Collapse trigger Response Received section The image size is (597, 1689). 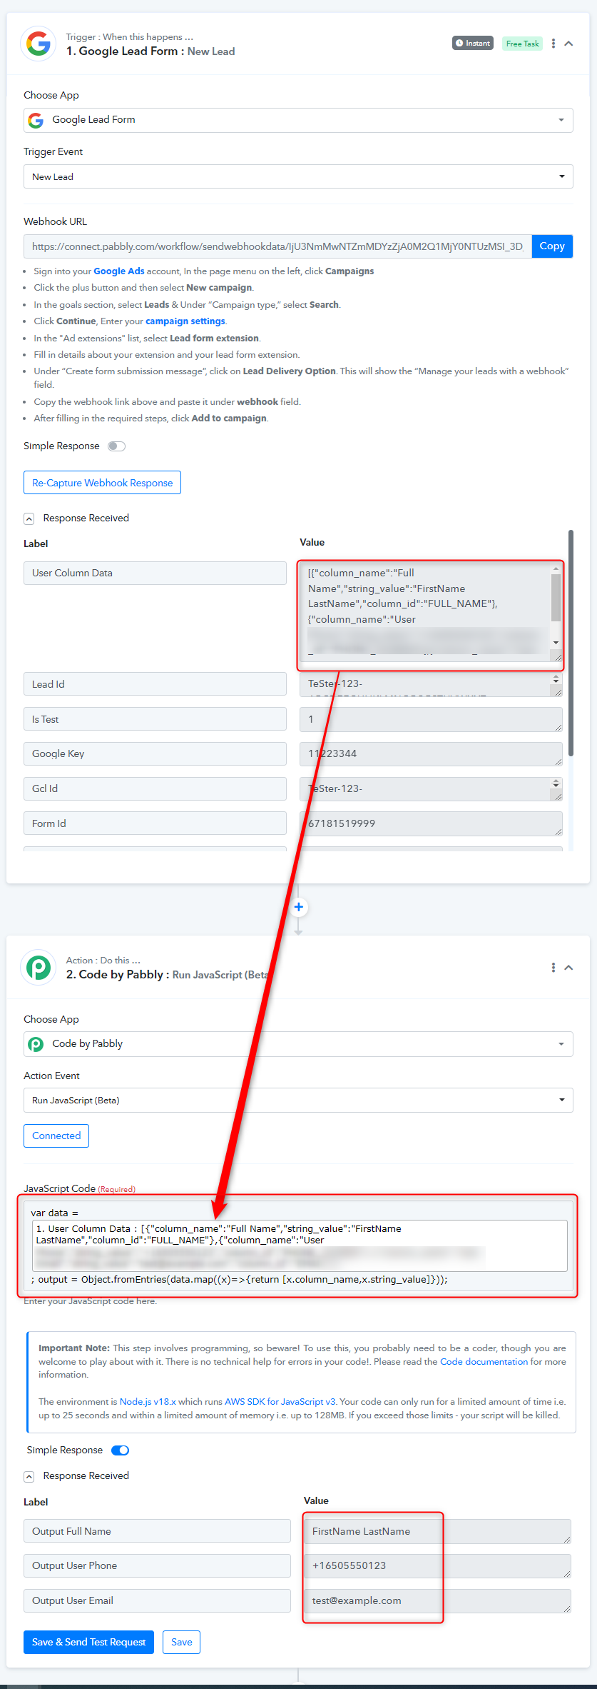[29, 518]
